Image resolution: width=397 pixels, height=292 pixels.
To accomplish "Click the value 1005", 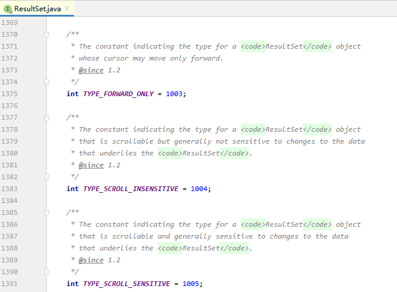I will tap(191, 284).
